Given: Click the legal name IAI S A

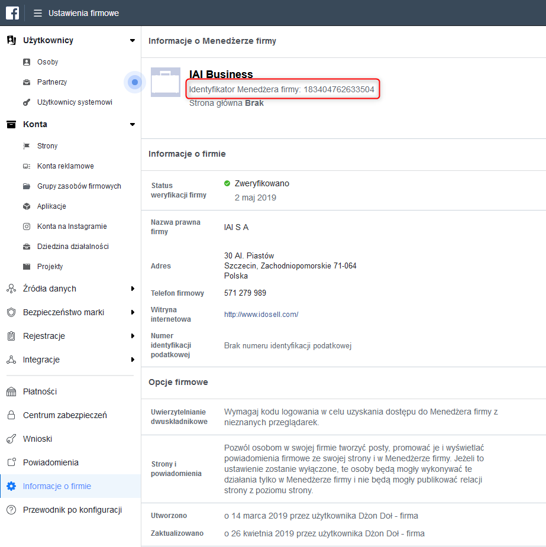Looking at the screenshot, I should 236,228.
